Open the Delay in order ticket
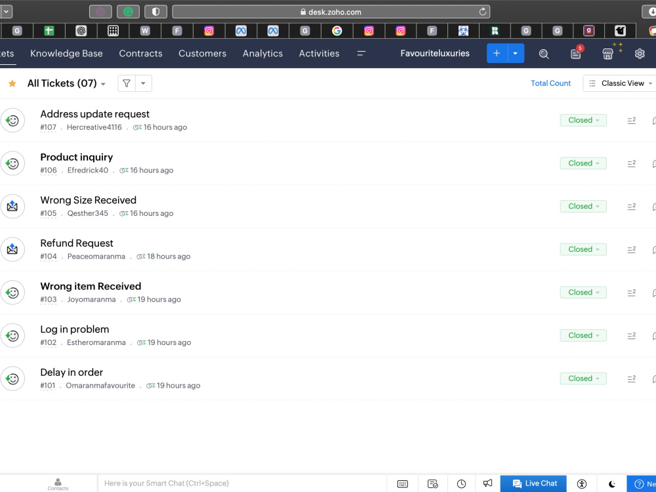656x492 pixels. 72,373
